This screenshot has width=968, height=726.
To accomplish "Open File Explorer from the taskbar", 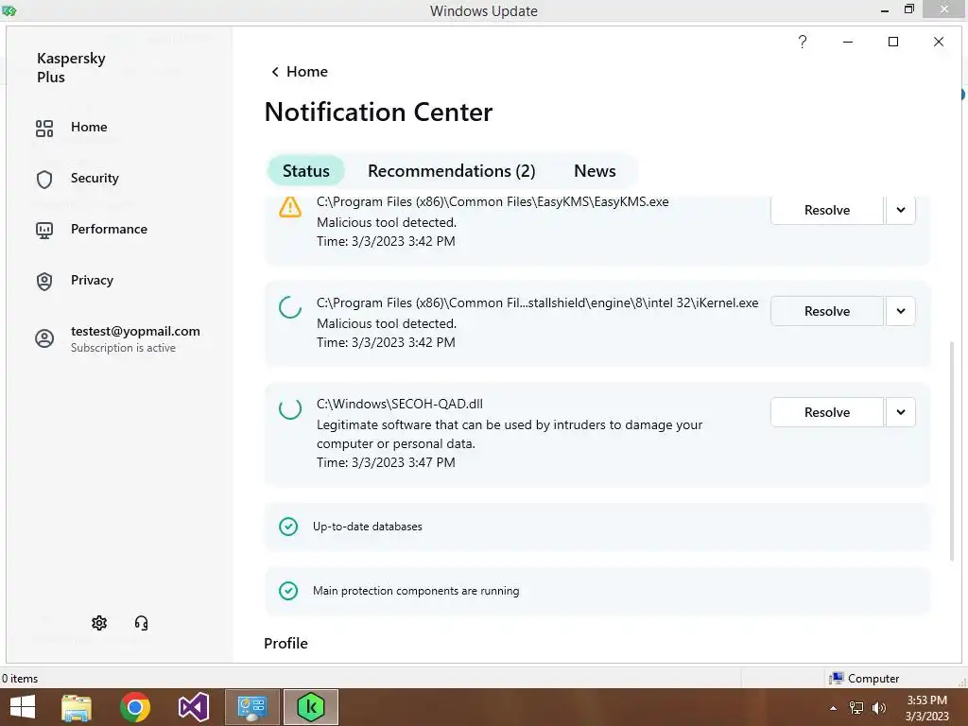I will coord(77,707).
